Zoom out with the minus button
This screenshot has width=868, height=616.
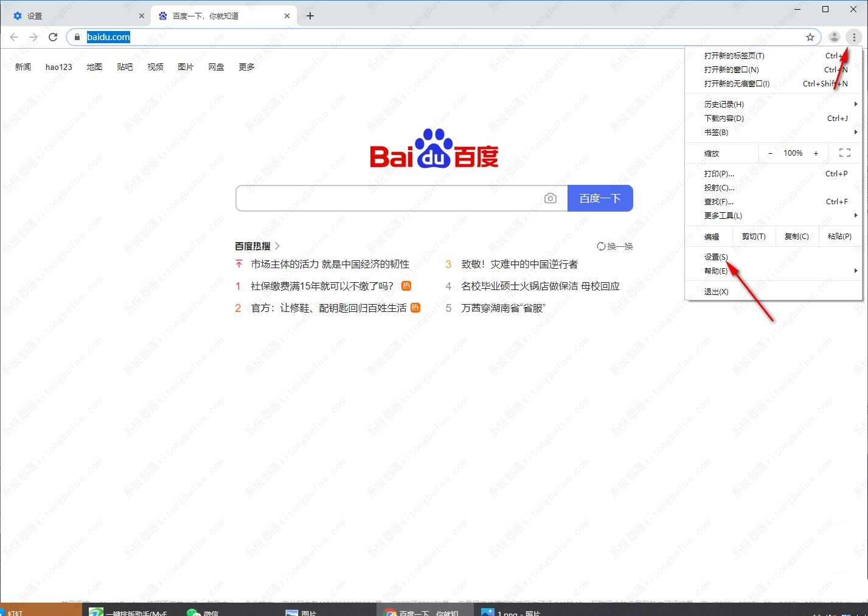[770, 153]
